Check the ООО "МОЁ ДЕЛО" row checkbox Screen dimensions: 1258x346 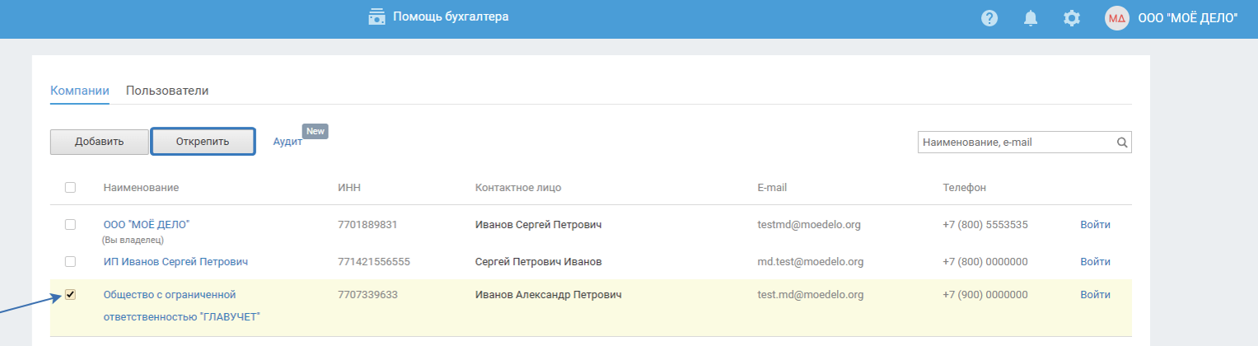[x=70, y=224]
